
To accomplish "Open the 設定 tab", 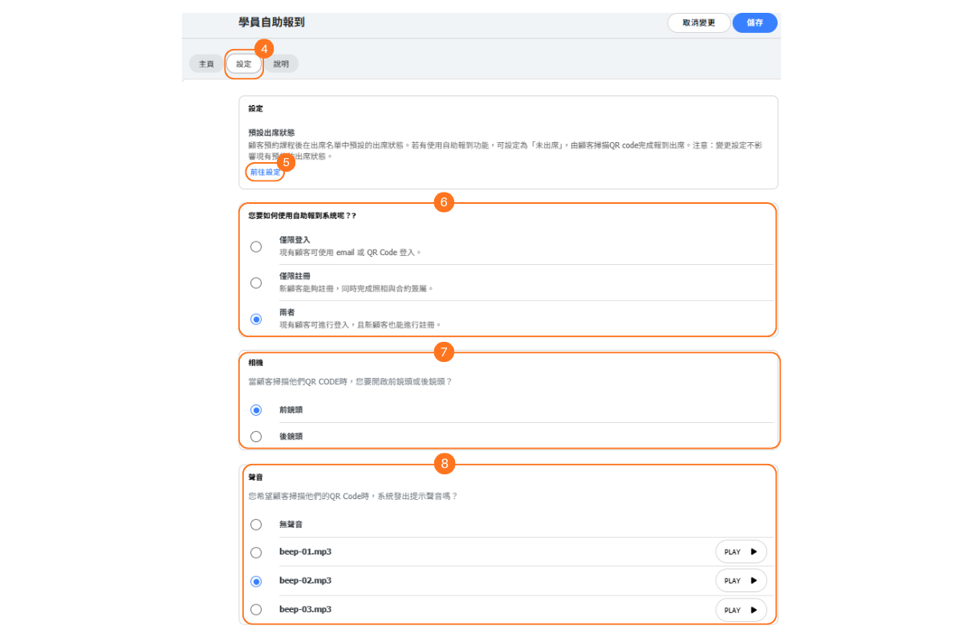I will click(x=244, y=63).
